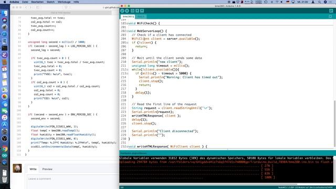Select the Write tab in comment box

pyautogui.click(x=33, y=169)
